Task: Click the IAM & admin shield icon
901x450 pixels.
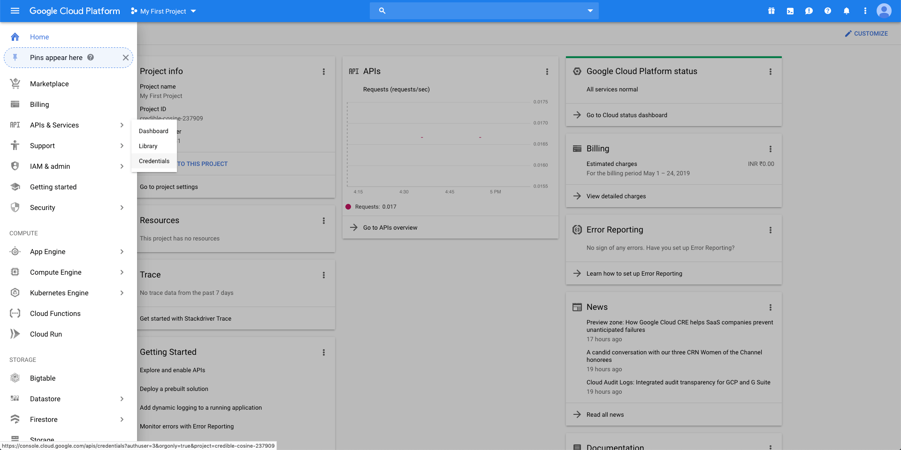Action: [x=15, y=166]
